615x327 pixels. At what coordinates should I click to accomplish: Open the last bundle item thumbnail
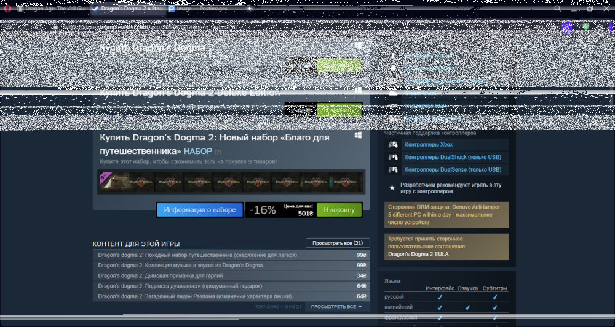[346, 182]
